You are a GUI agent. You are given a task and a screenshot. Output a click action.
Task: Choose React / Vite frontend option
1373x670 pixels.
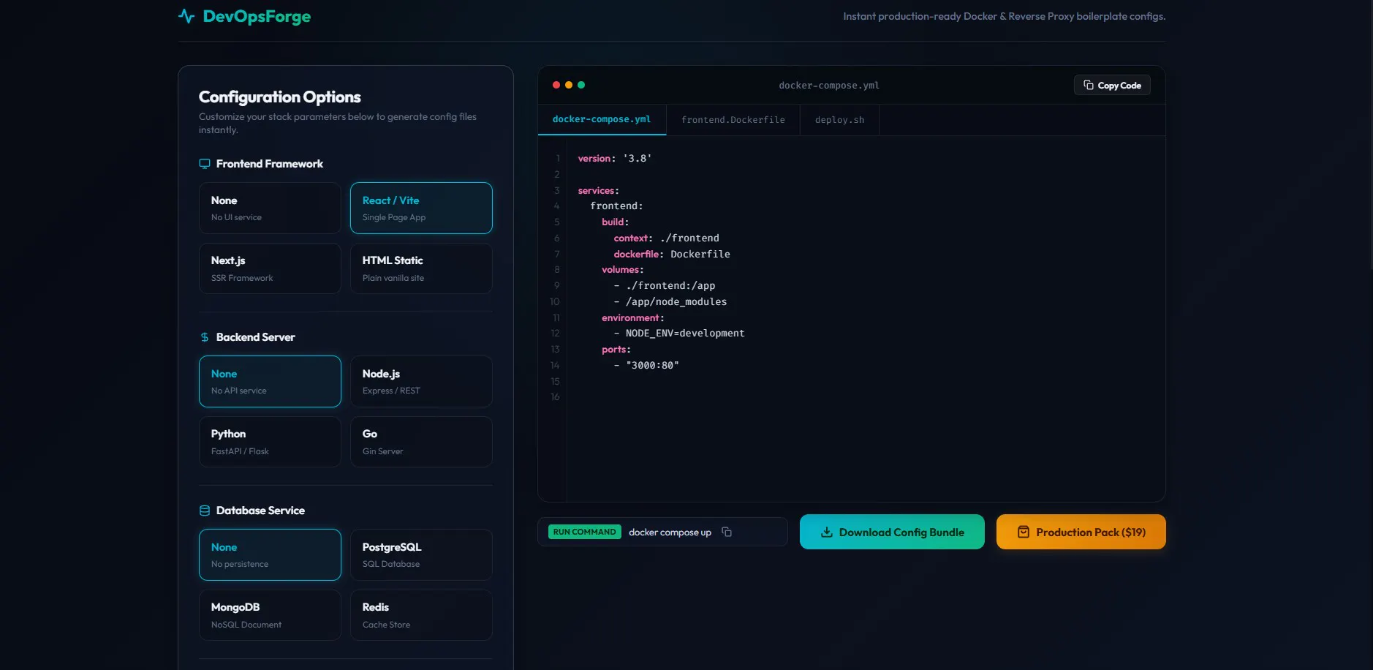(421, 208)
